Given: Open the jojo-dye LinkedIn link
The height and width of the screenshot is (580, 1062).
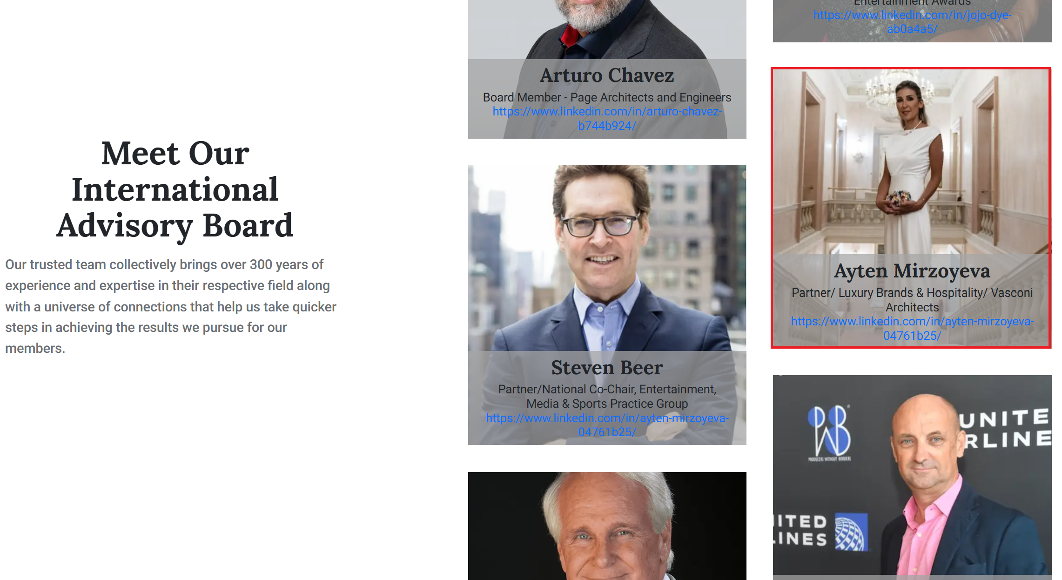Looking at the screenshot, I should click(x=912, y=22).
